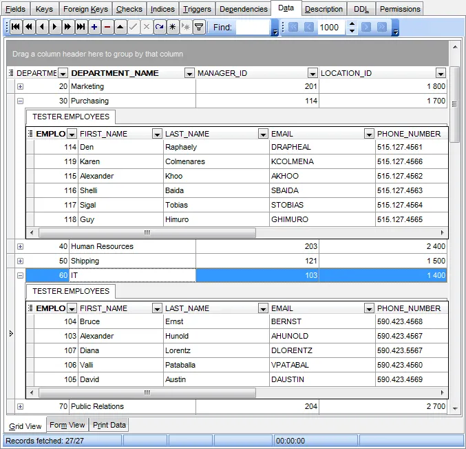
Task: Select the Indices tab
Action: coord(162,9)
